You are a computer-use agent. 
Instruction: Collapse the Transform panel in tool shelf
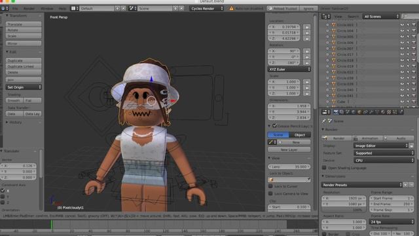pyautogui.click(x=7, y=16)
